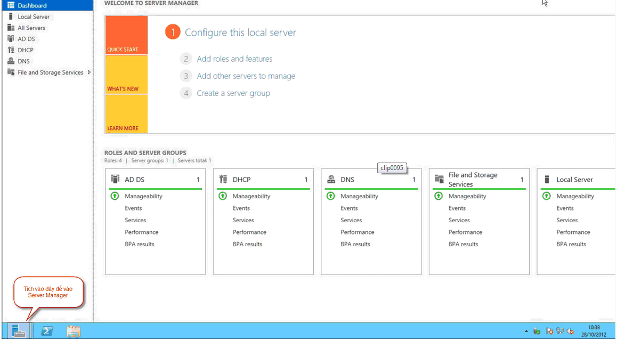This screenshot has height=340, width=617.
Task: Click the File and Storage Services sidebar icon
Action: point(11,72)
